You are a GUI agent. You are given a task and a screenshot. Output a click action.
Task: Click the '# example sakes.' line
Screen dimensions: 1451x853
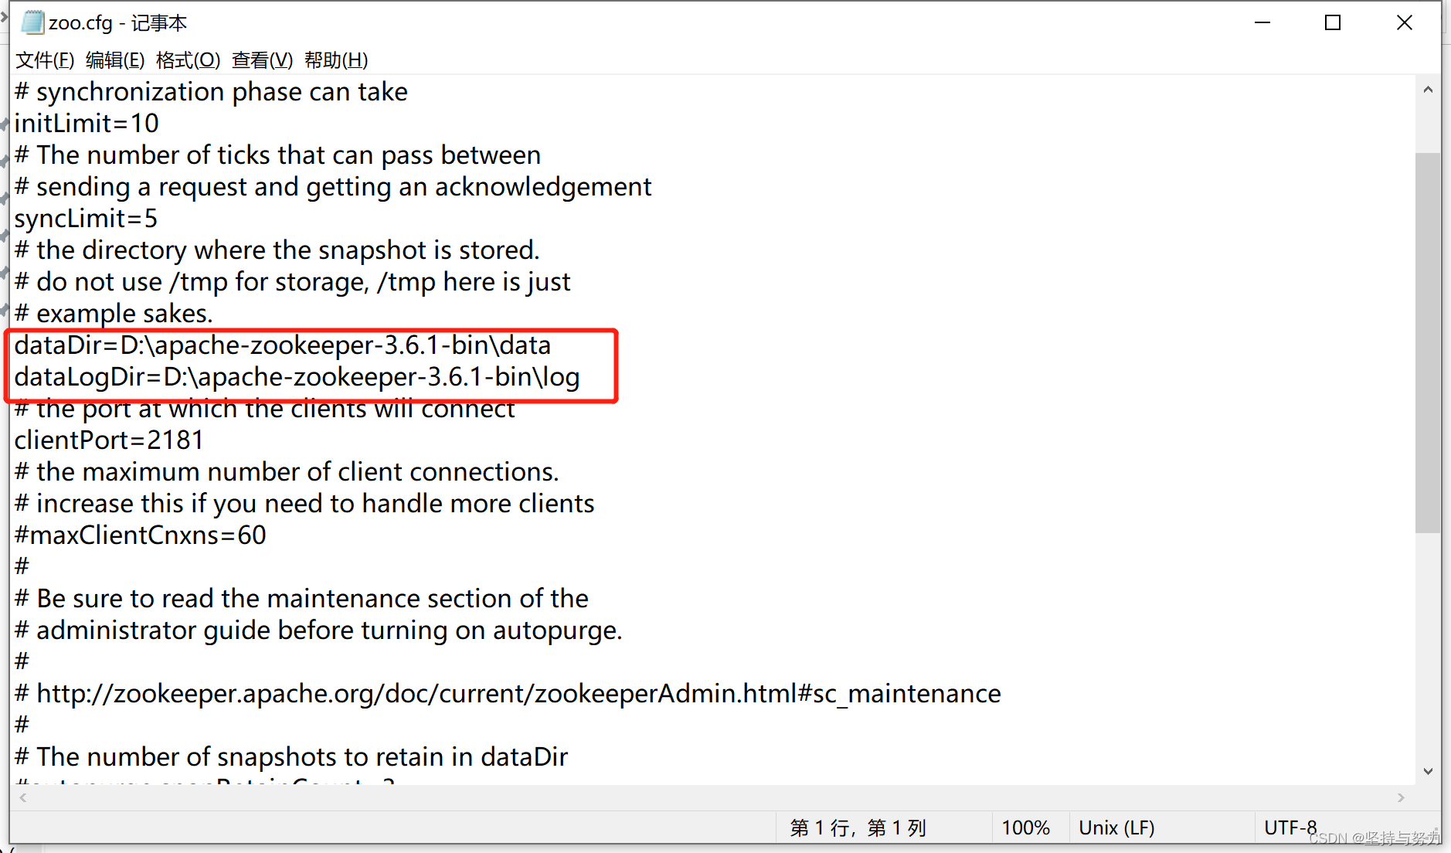[x=114, y=313]
